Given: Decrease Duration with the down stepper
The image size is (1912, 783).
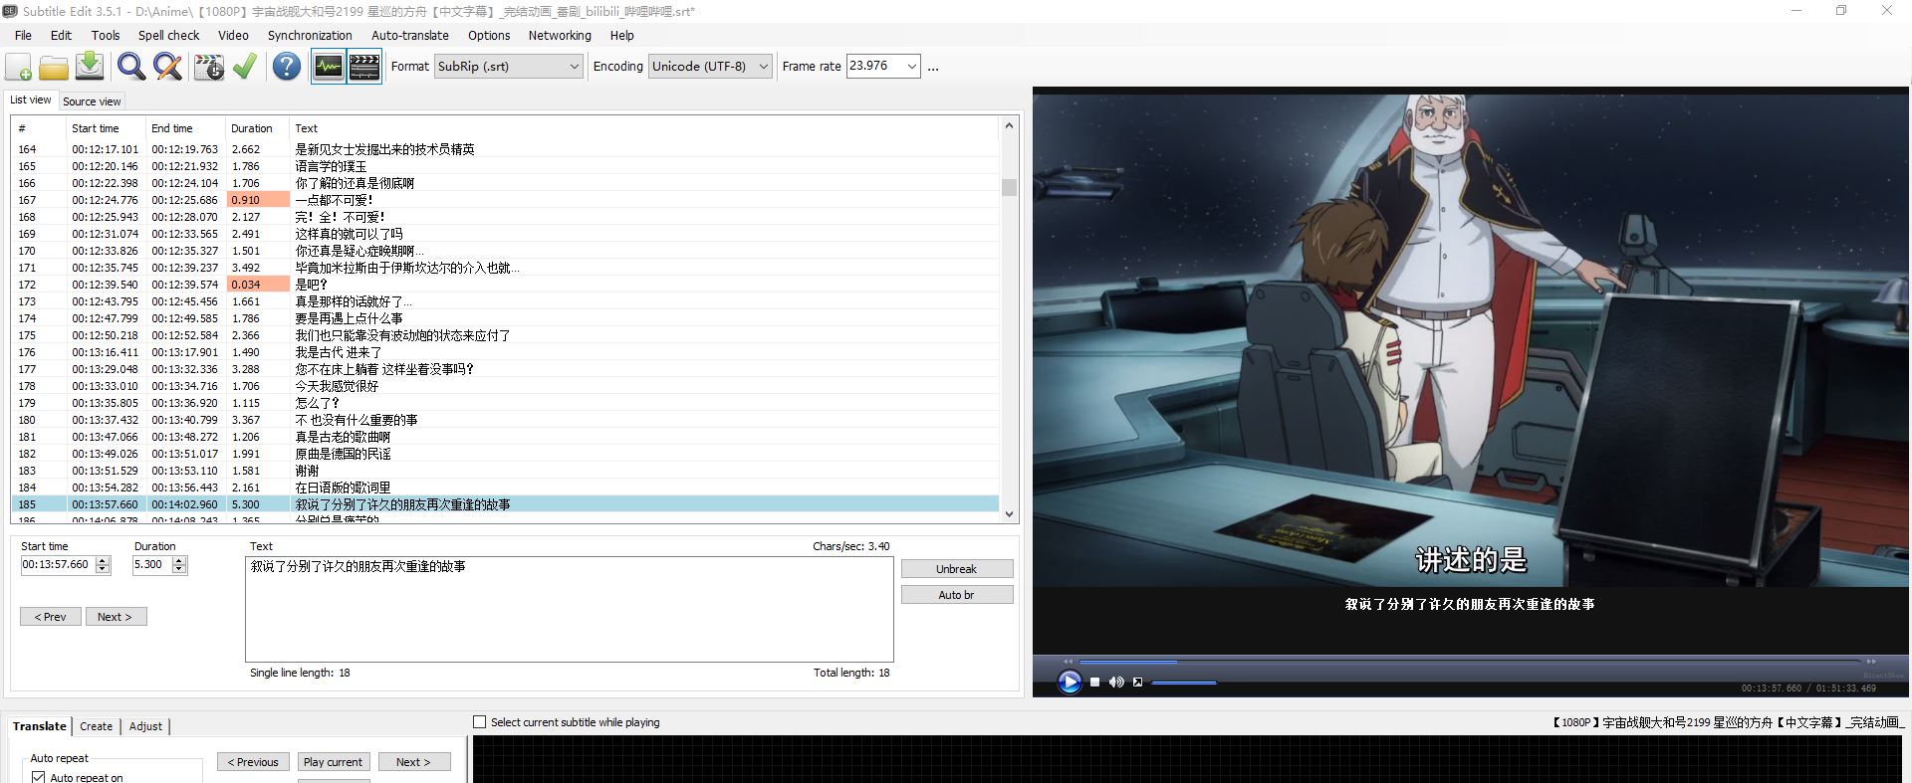Looking at the screenshot, I should point(179,569).
